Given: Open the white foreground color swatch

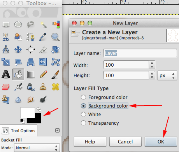Looking at the screenshot, I should click(x=28, y=113).
